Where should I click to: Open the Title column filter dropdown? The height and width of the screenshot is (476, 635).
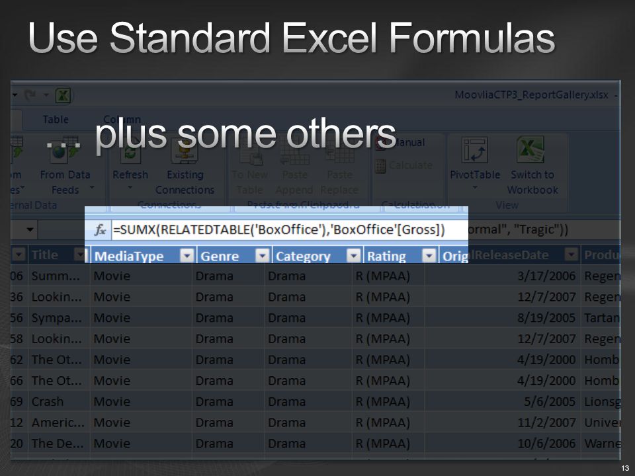80,255
